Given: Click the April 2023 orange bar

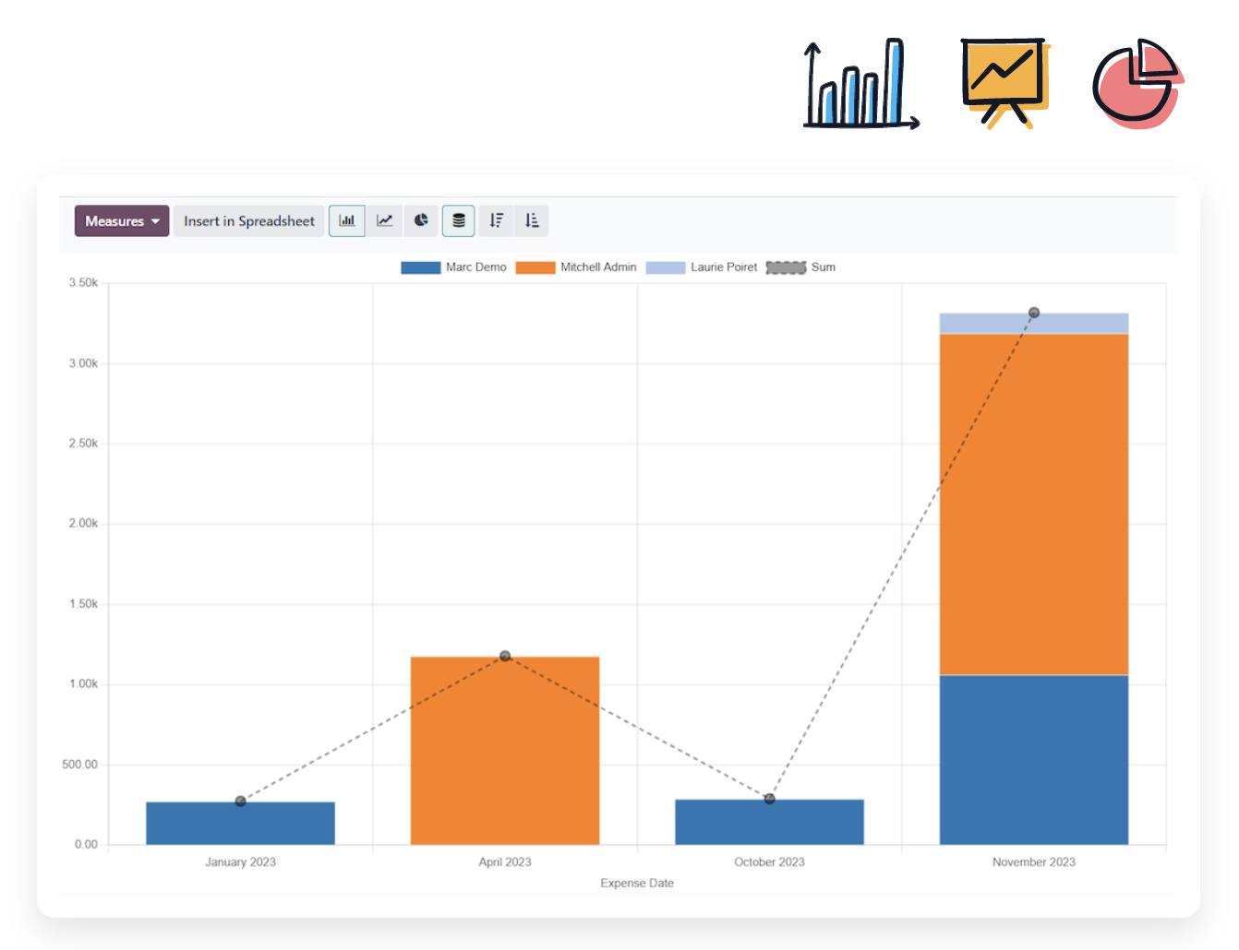Looking at the screenshot, I should tap(505, 752).
